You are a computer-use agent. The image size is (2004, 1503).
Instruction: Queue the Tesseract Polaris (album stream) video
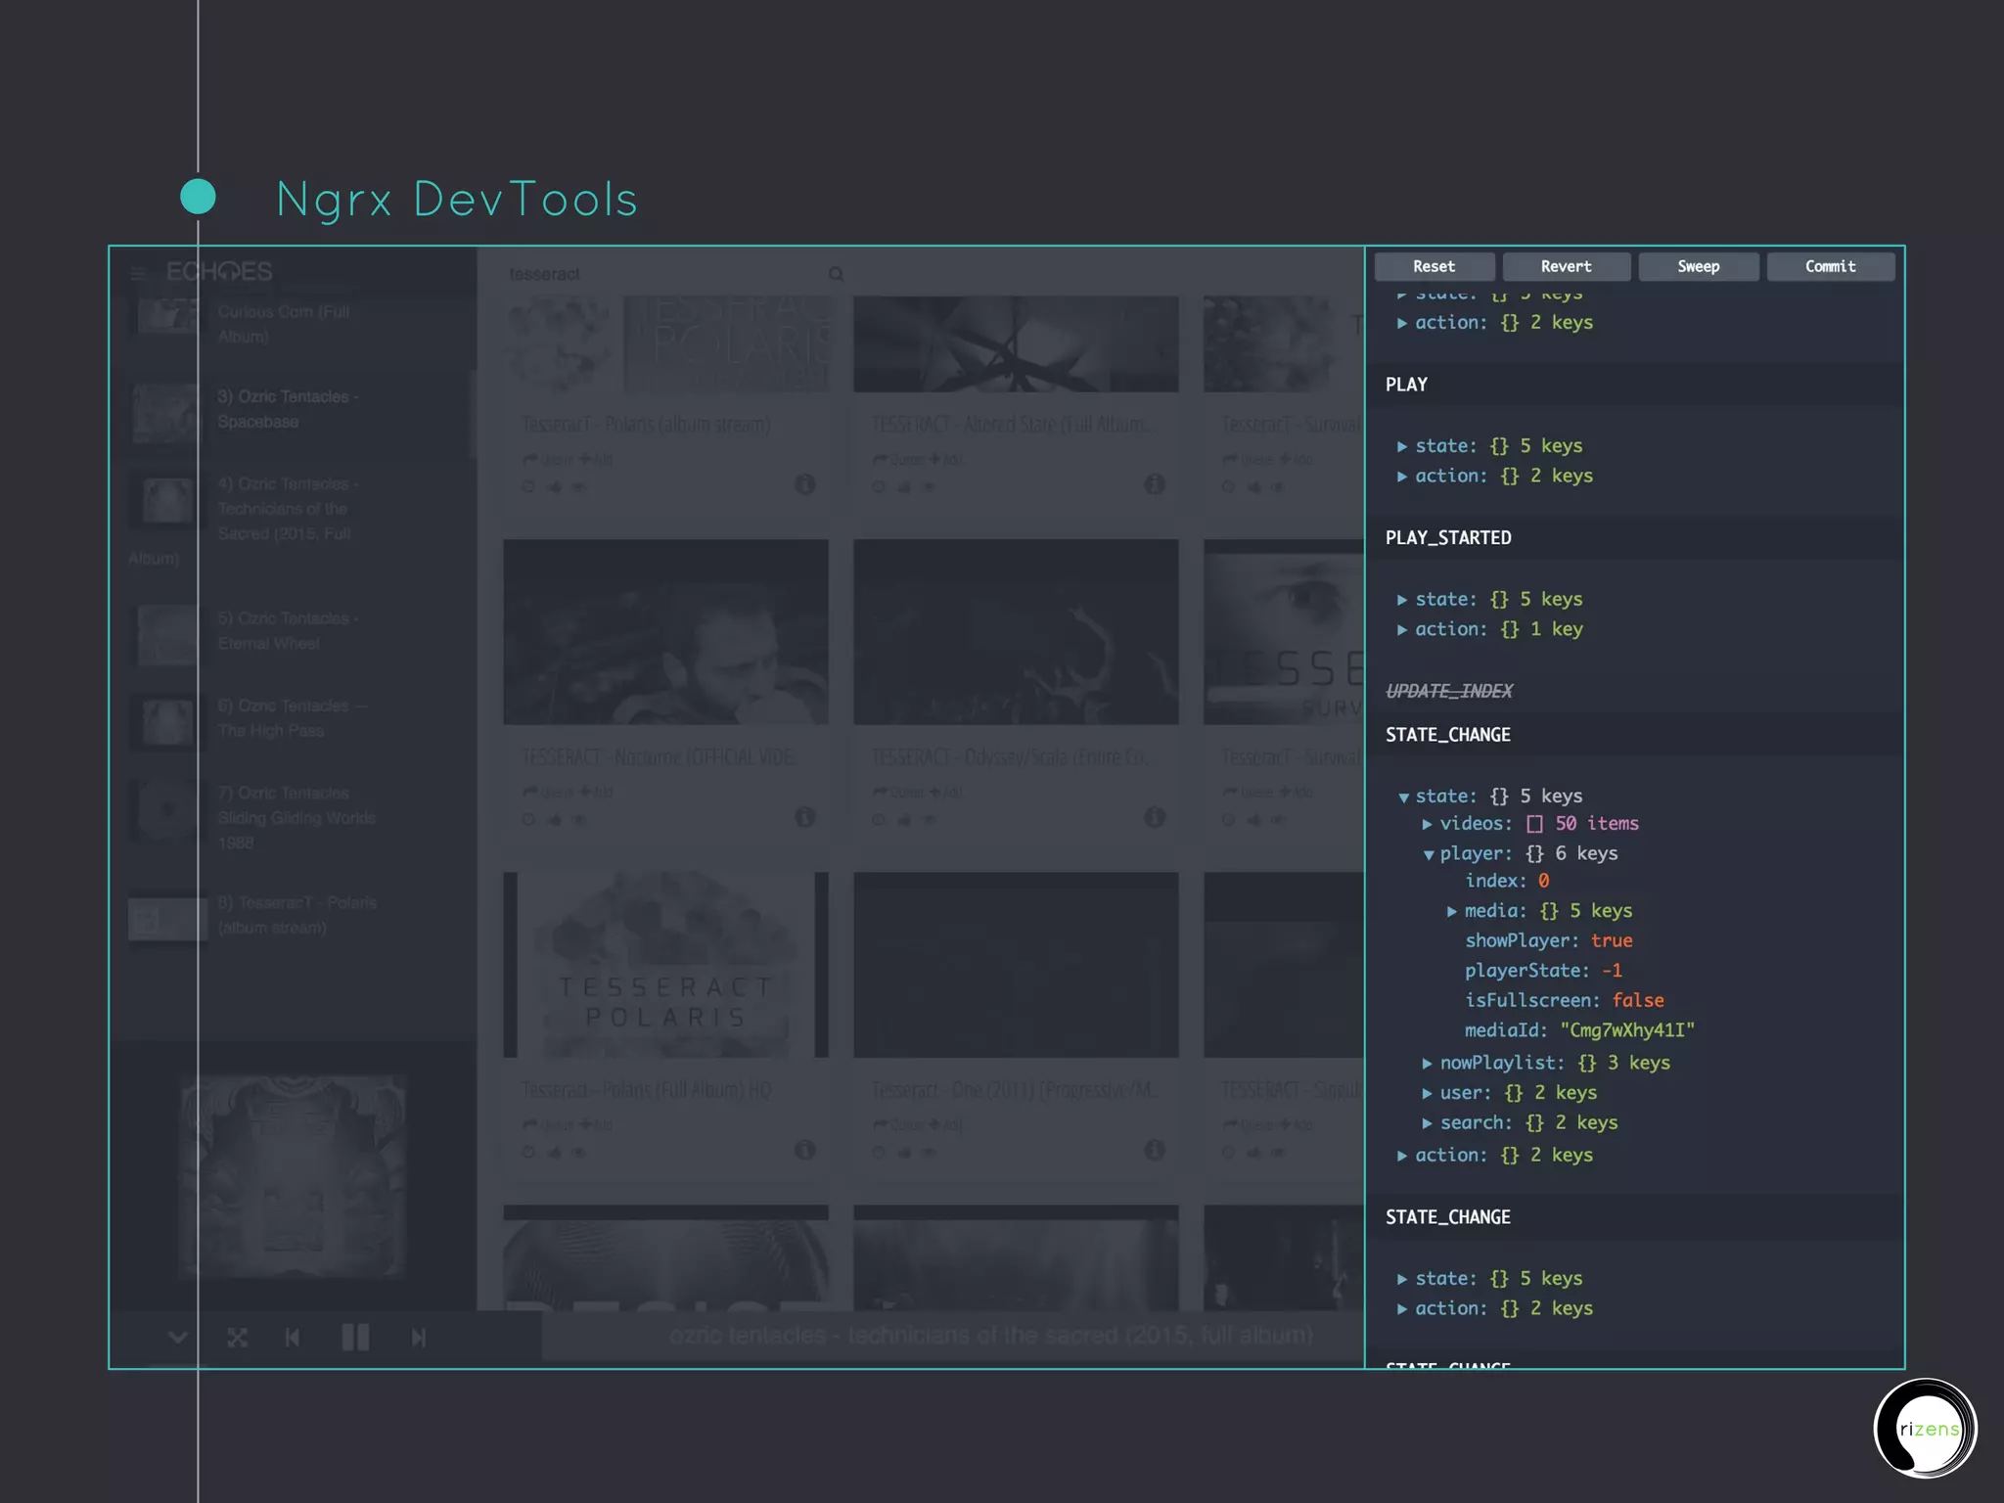(x=548, y=459)
